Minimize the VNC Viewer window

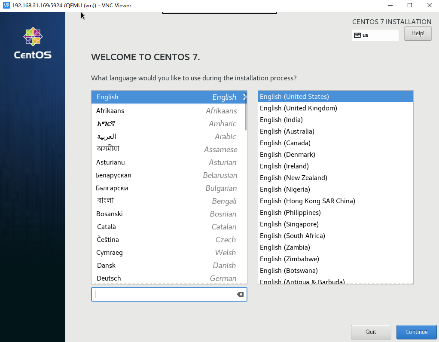390,5
